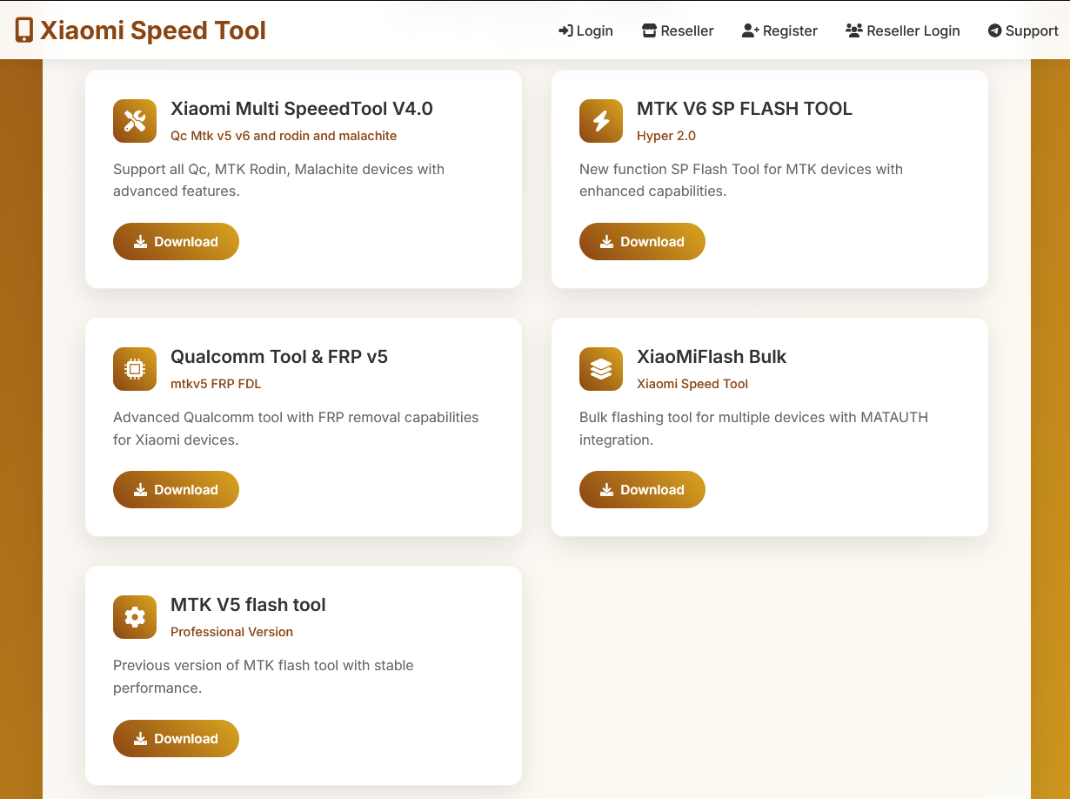Click the 'Previous version of MTK flash tool' description
This screenshot has width=1070, height=799.
point(264,676)
